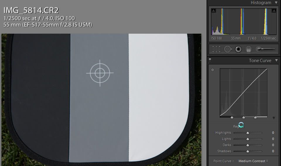Image resolution: width=281 pixels, height=166 pixels.
Task: Toggle highlight clipping indicator in histogram
Action: point(274,11)
